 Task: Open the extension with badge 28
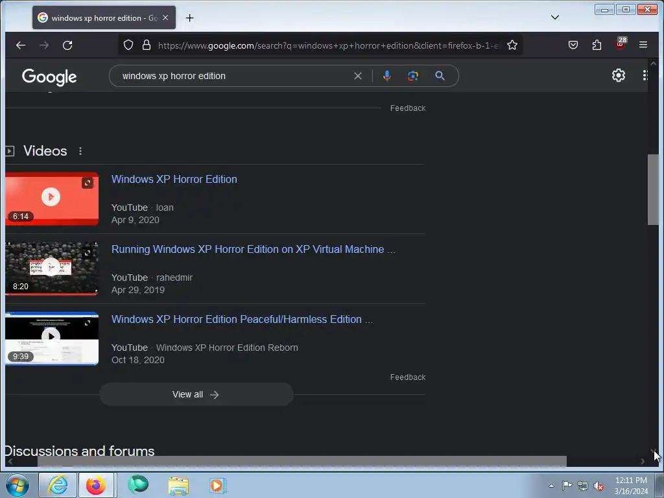[621, 44]
